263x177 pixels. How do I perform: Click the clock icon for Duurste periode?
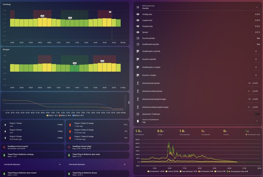pyautogui.click(x=138, y=38)
